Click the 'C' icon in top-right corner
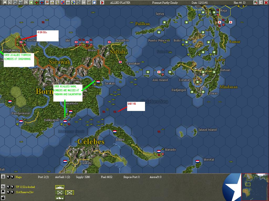The height and width of the screenshot is (201, 269). 261,2
